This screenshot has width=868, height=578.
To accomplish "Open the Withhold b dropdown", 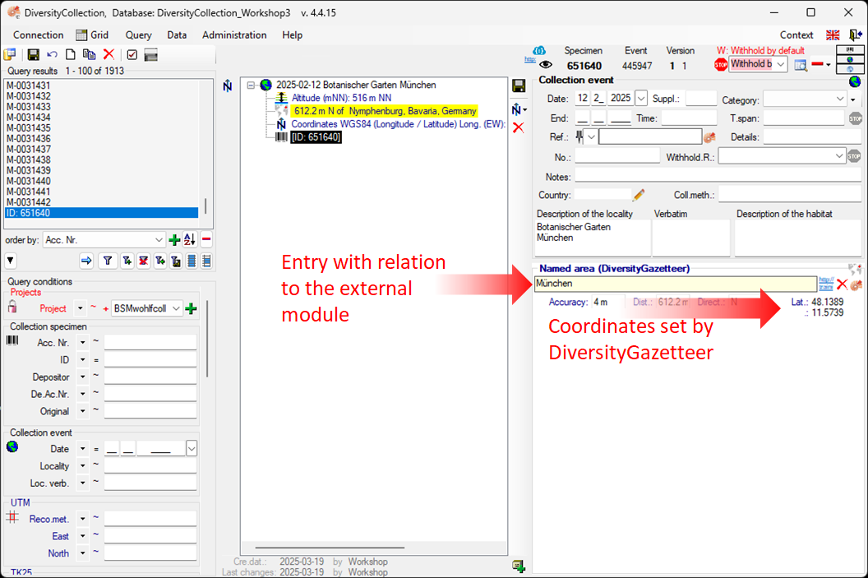I will (781, 65).
